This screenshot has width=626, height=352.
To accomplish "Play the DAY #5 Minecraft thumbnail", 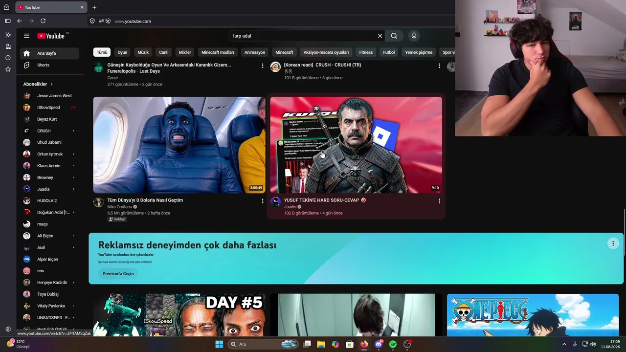I will click(179, 315).
